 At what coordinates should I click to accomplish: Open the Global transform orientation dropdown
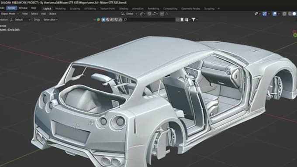pyautogui.click(x=130, y=14)
